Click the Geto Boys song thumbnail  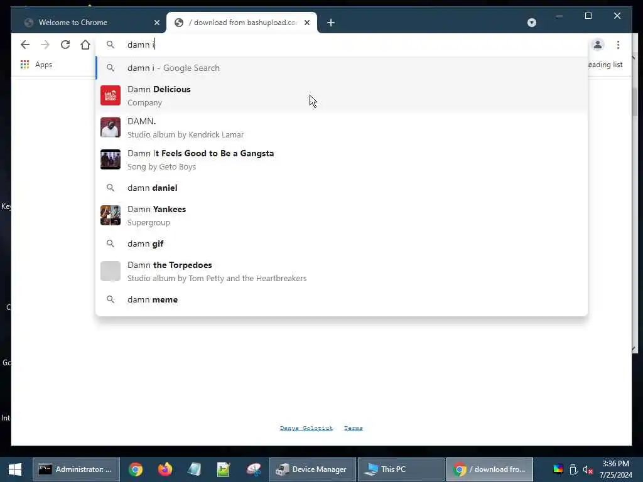[111, 159]
